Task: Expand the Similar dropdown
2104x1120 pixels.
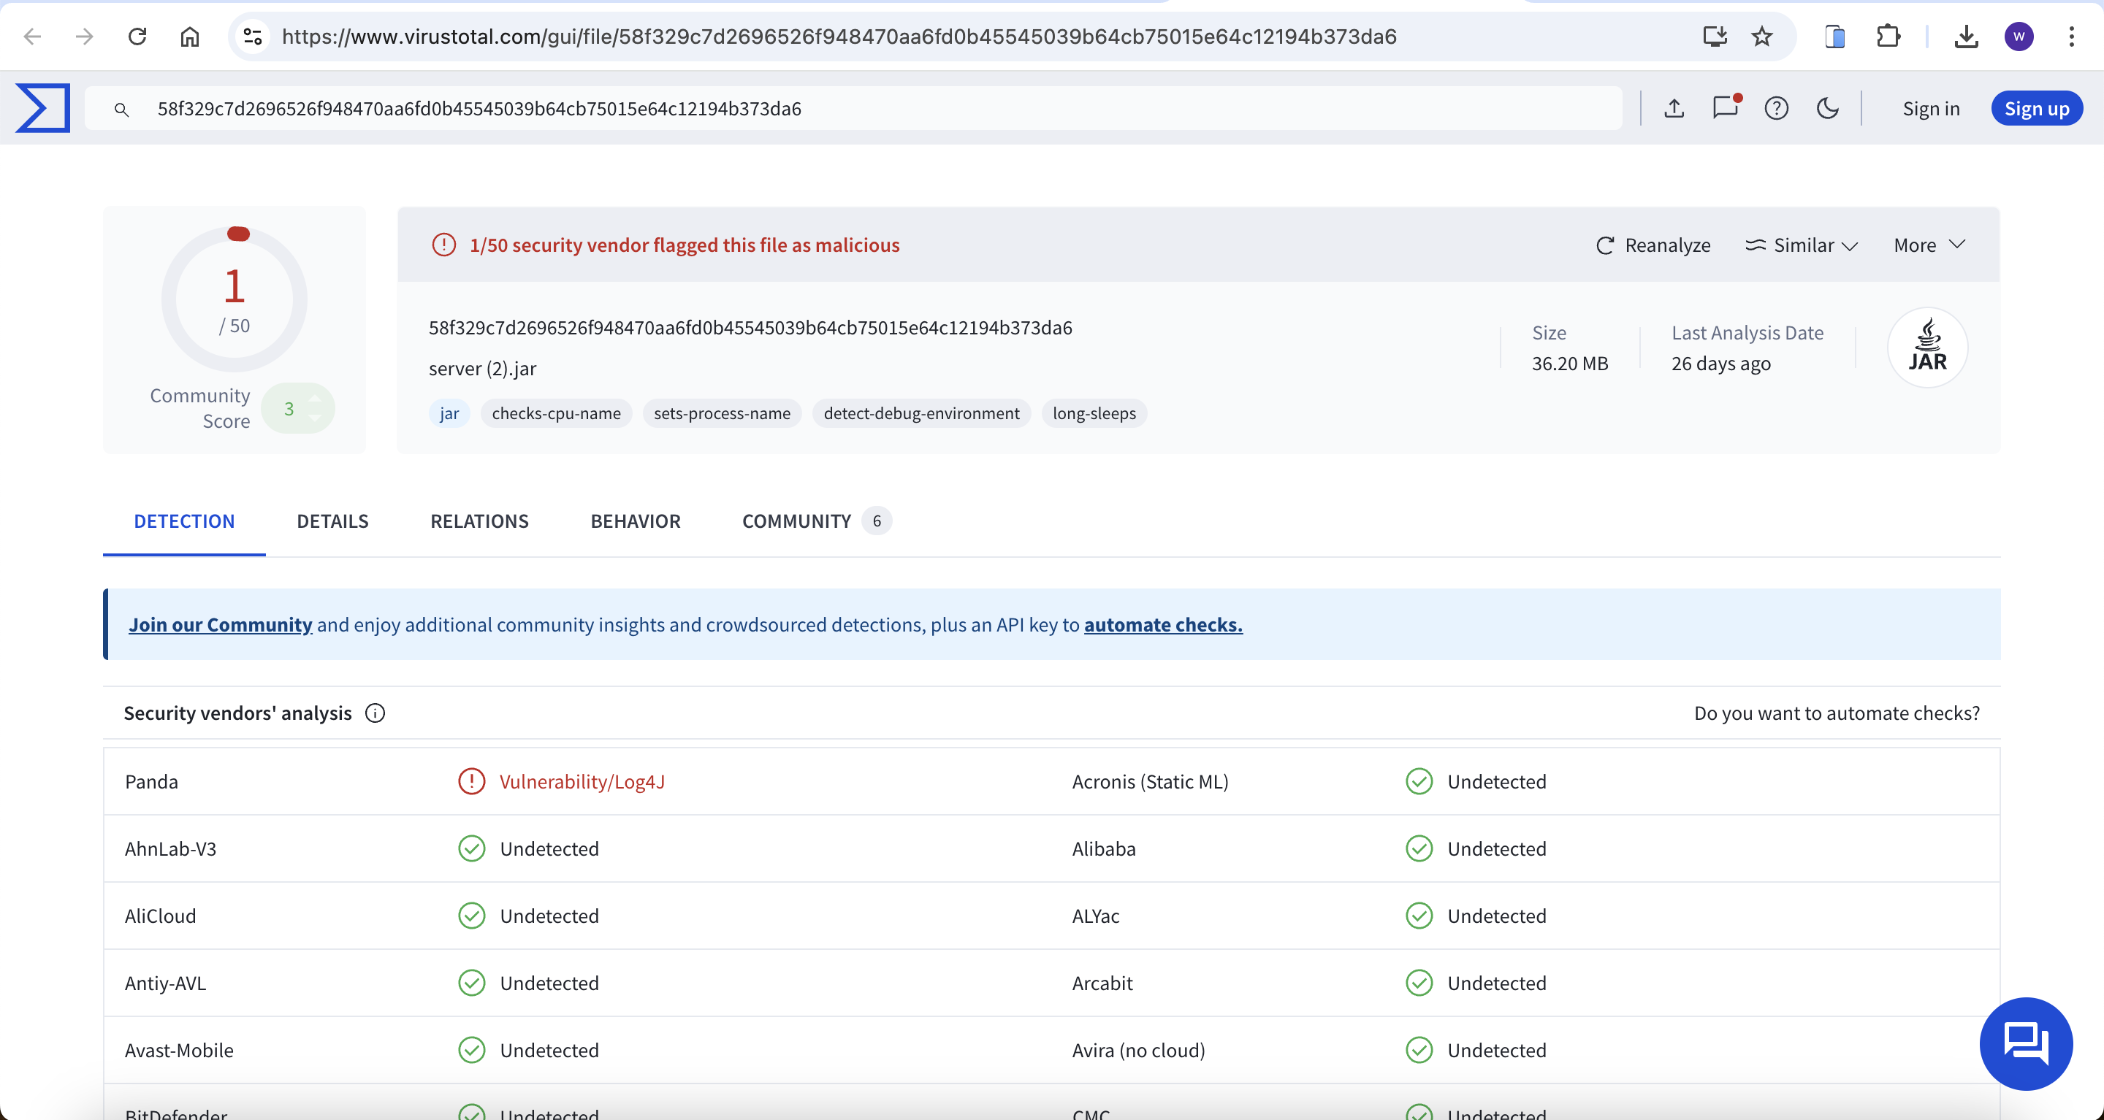Action: 1802,245
